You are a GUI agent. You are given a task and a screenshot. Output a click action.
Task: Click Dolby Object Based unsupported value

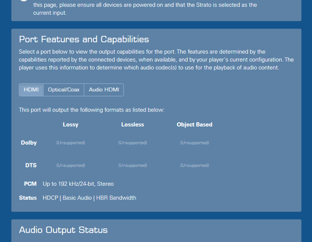click(x=194, y=143)
